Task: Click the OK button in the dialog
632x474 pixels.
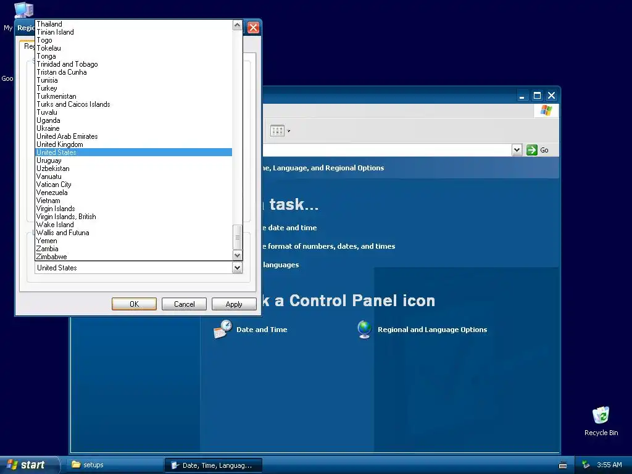Action: (134, 304)
